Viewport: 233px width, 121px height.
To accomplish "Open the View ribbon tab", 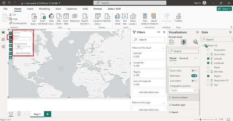I will (58, 9).
